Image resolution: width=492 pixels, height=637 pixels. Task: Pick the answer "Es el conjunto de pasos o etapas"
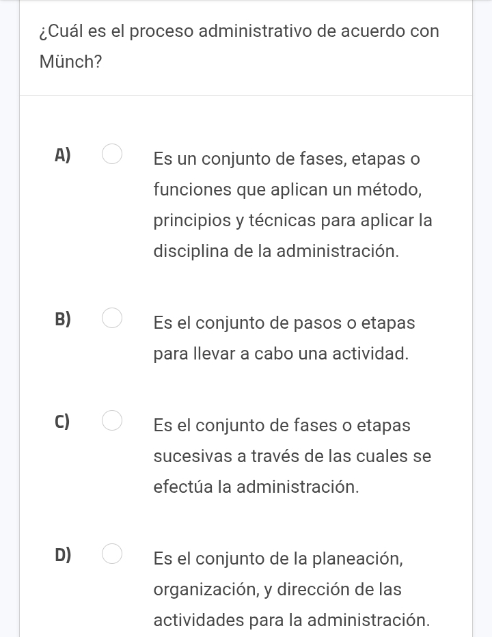[x=284, y=323]
